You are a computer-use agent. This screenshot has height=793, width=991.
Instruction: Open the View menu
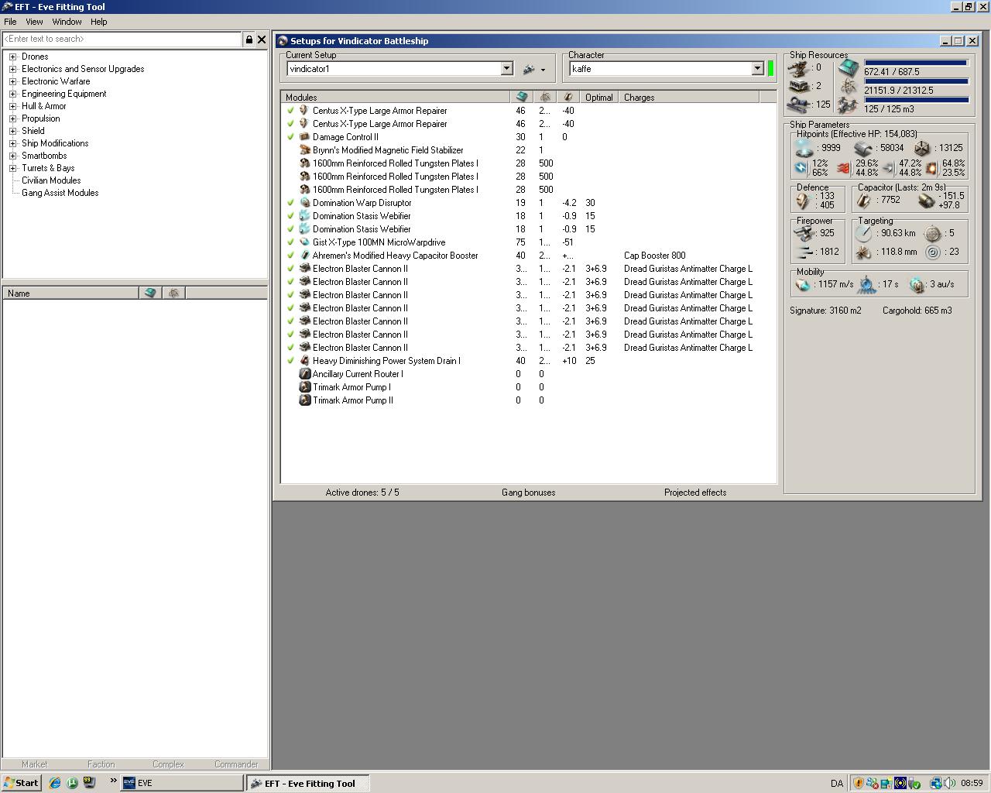[x=34, y=22]
